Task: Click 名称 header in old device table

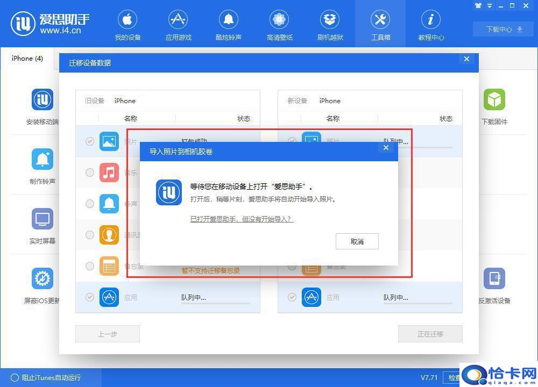Action: (131, 119)
